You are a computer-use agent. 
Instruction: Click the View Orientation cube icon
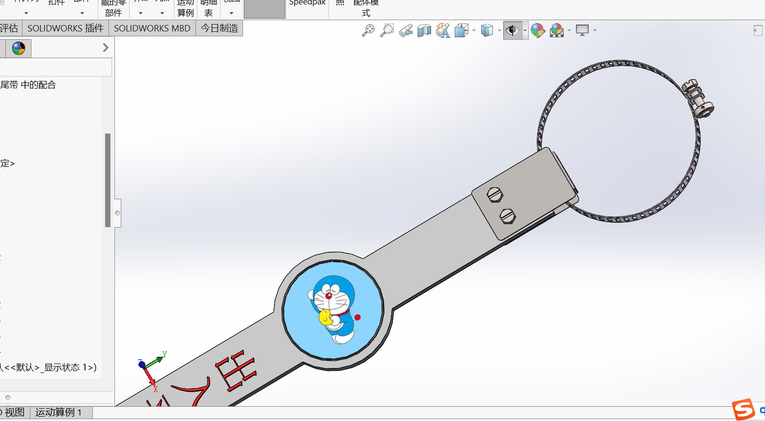click(x=461, y=30)
